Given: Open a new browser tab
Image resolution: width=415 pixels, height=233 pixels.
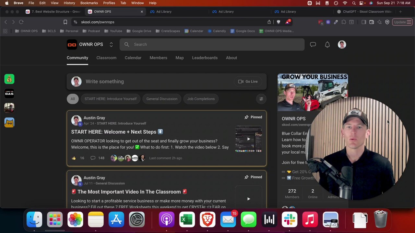Looking at the screenshot, I should point(400,12).
